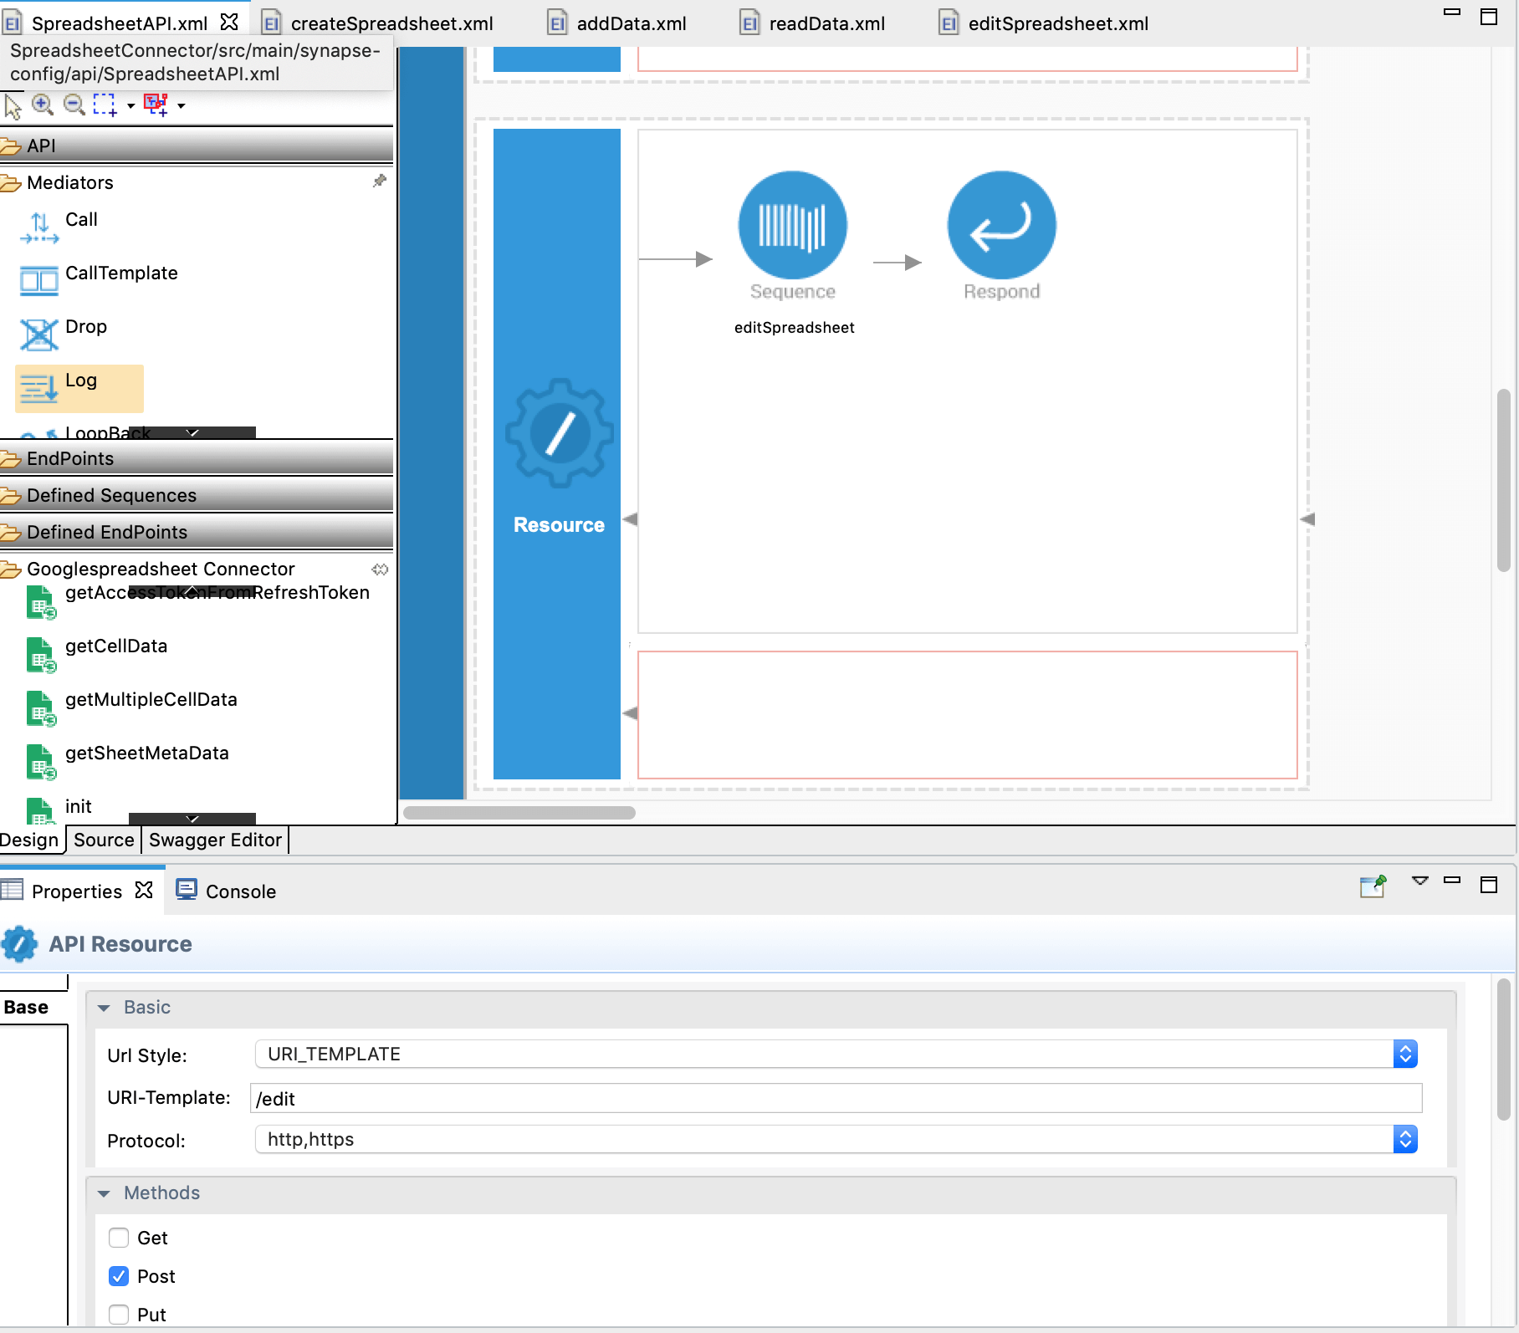This screenshot has width=1519, height=1333.
Task: Click the getAccessTokenFromRefreshToken connector icon
Action: point(41,602)
